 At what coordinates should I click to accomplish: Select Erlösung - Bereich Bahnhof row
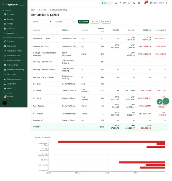click(x=100, y=70)
